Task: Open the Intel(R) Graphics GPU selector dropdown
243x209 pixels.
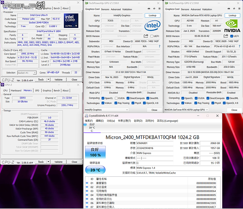Action: (107, 110)
